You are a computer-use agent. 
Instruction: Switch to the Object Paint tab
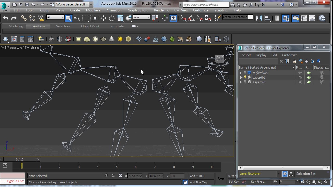pyautogui.click(x=90, y=26)
